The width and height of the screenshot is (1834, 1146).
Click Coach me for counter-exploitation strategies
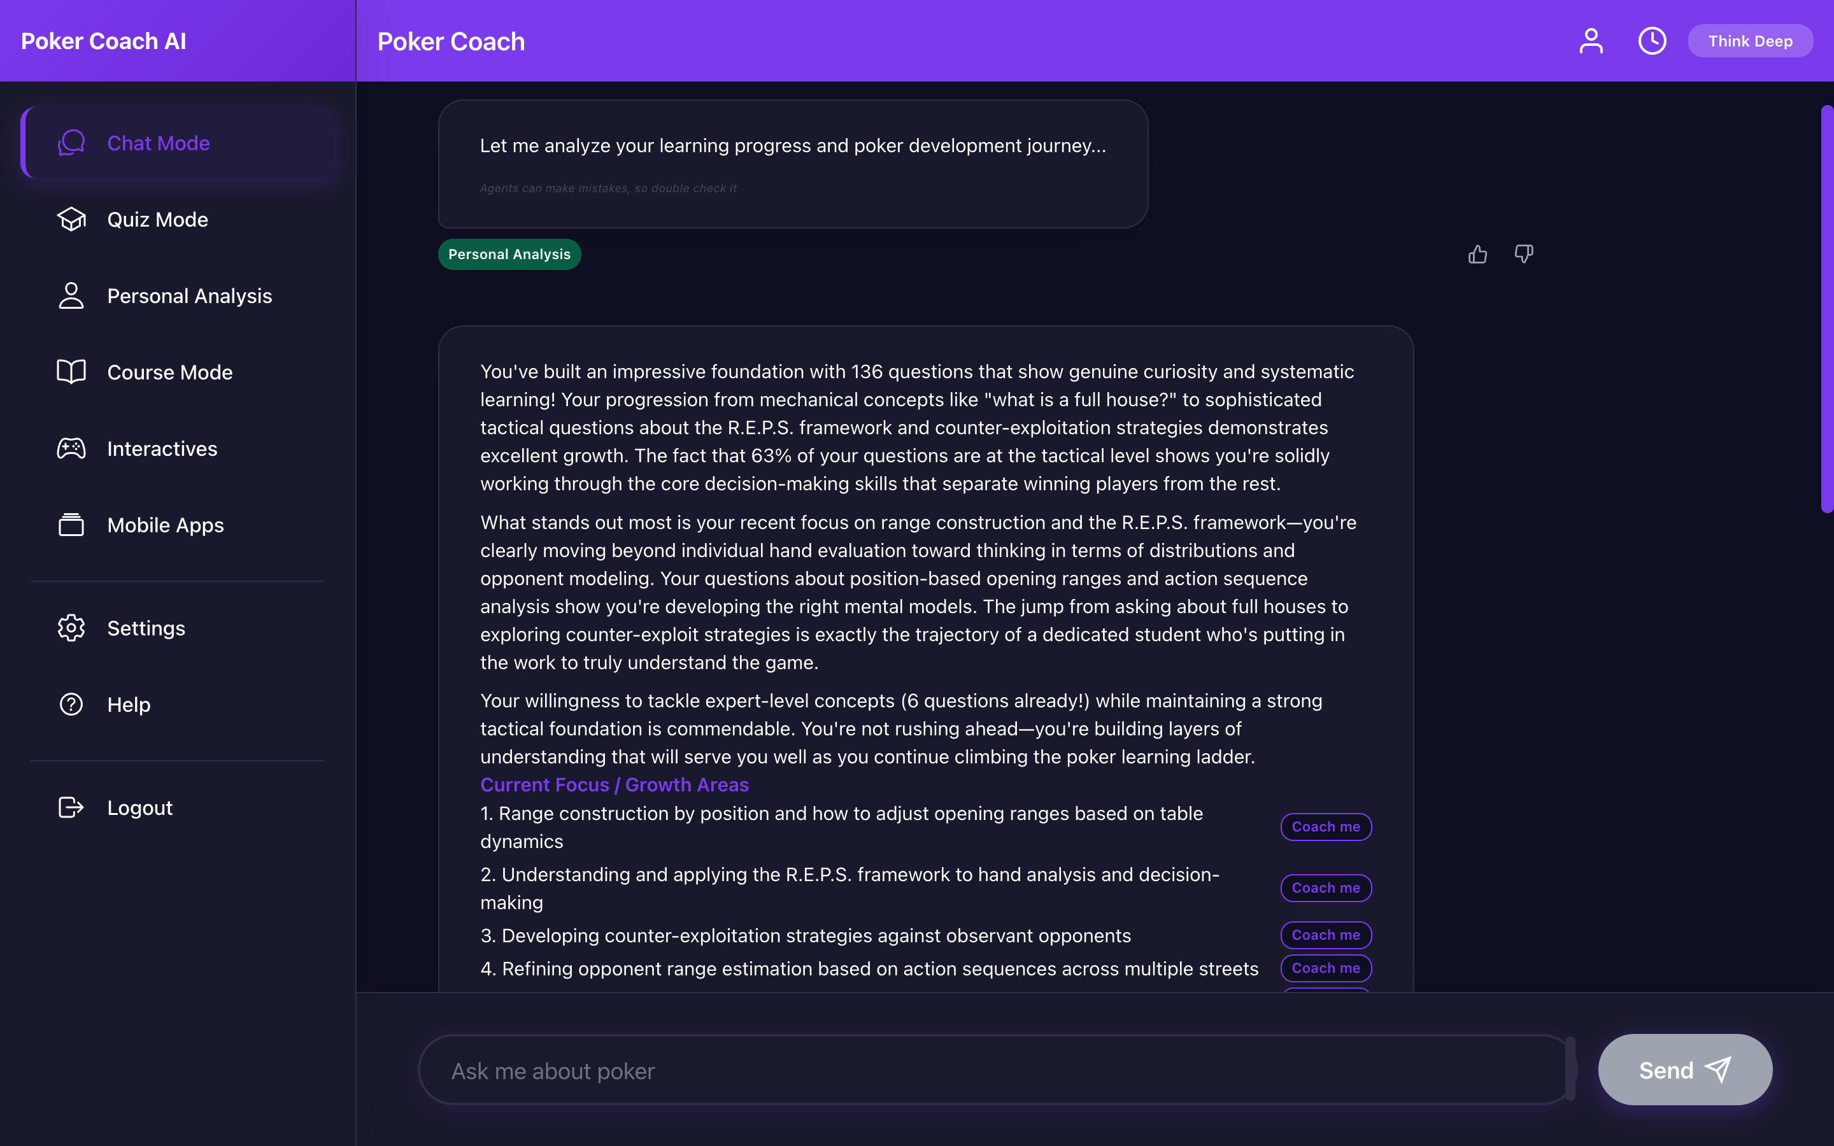pyautogui.click(x=1325, y=935)
